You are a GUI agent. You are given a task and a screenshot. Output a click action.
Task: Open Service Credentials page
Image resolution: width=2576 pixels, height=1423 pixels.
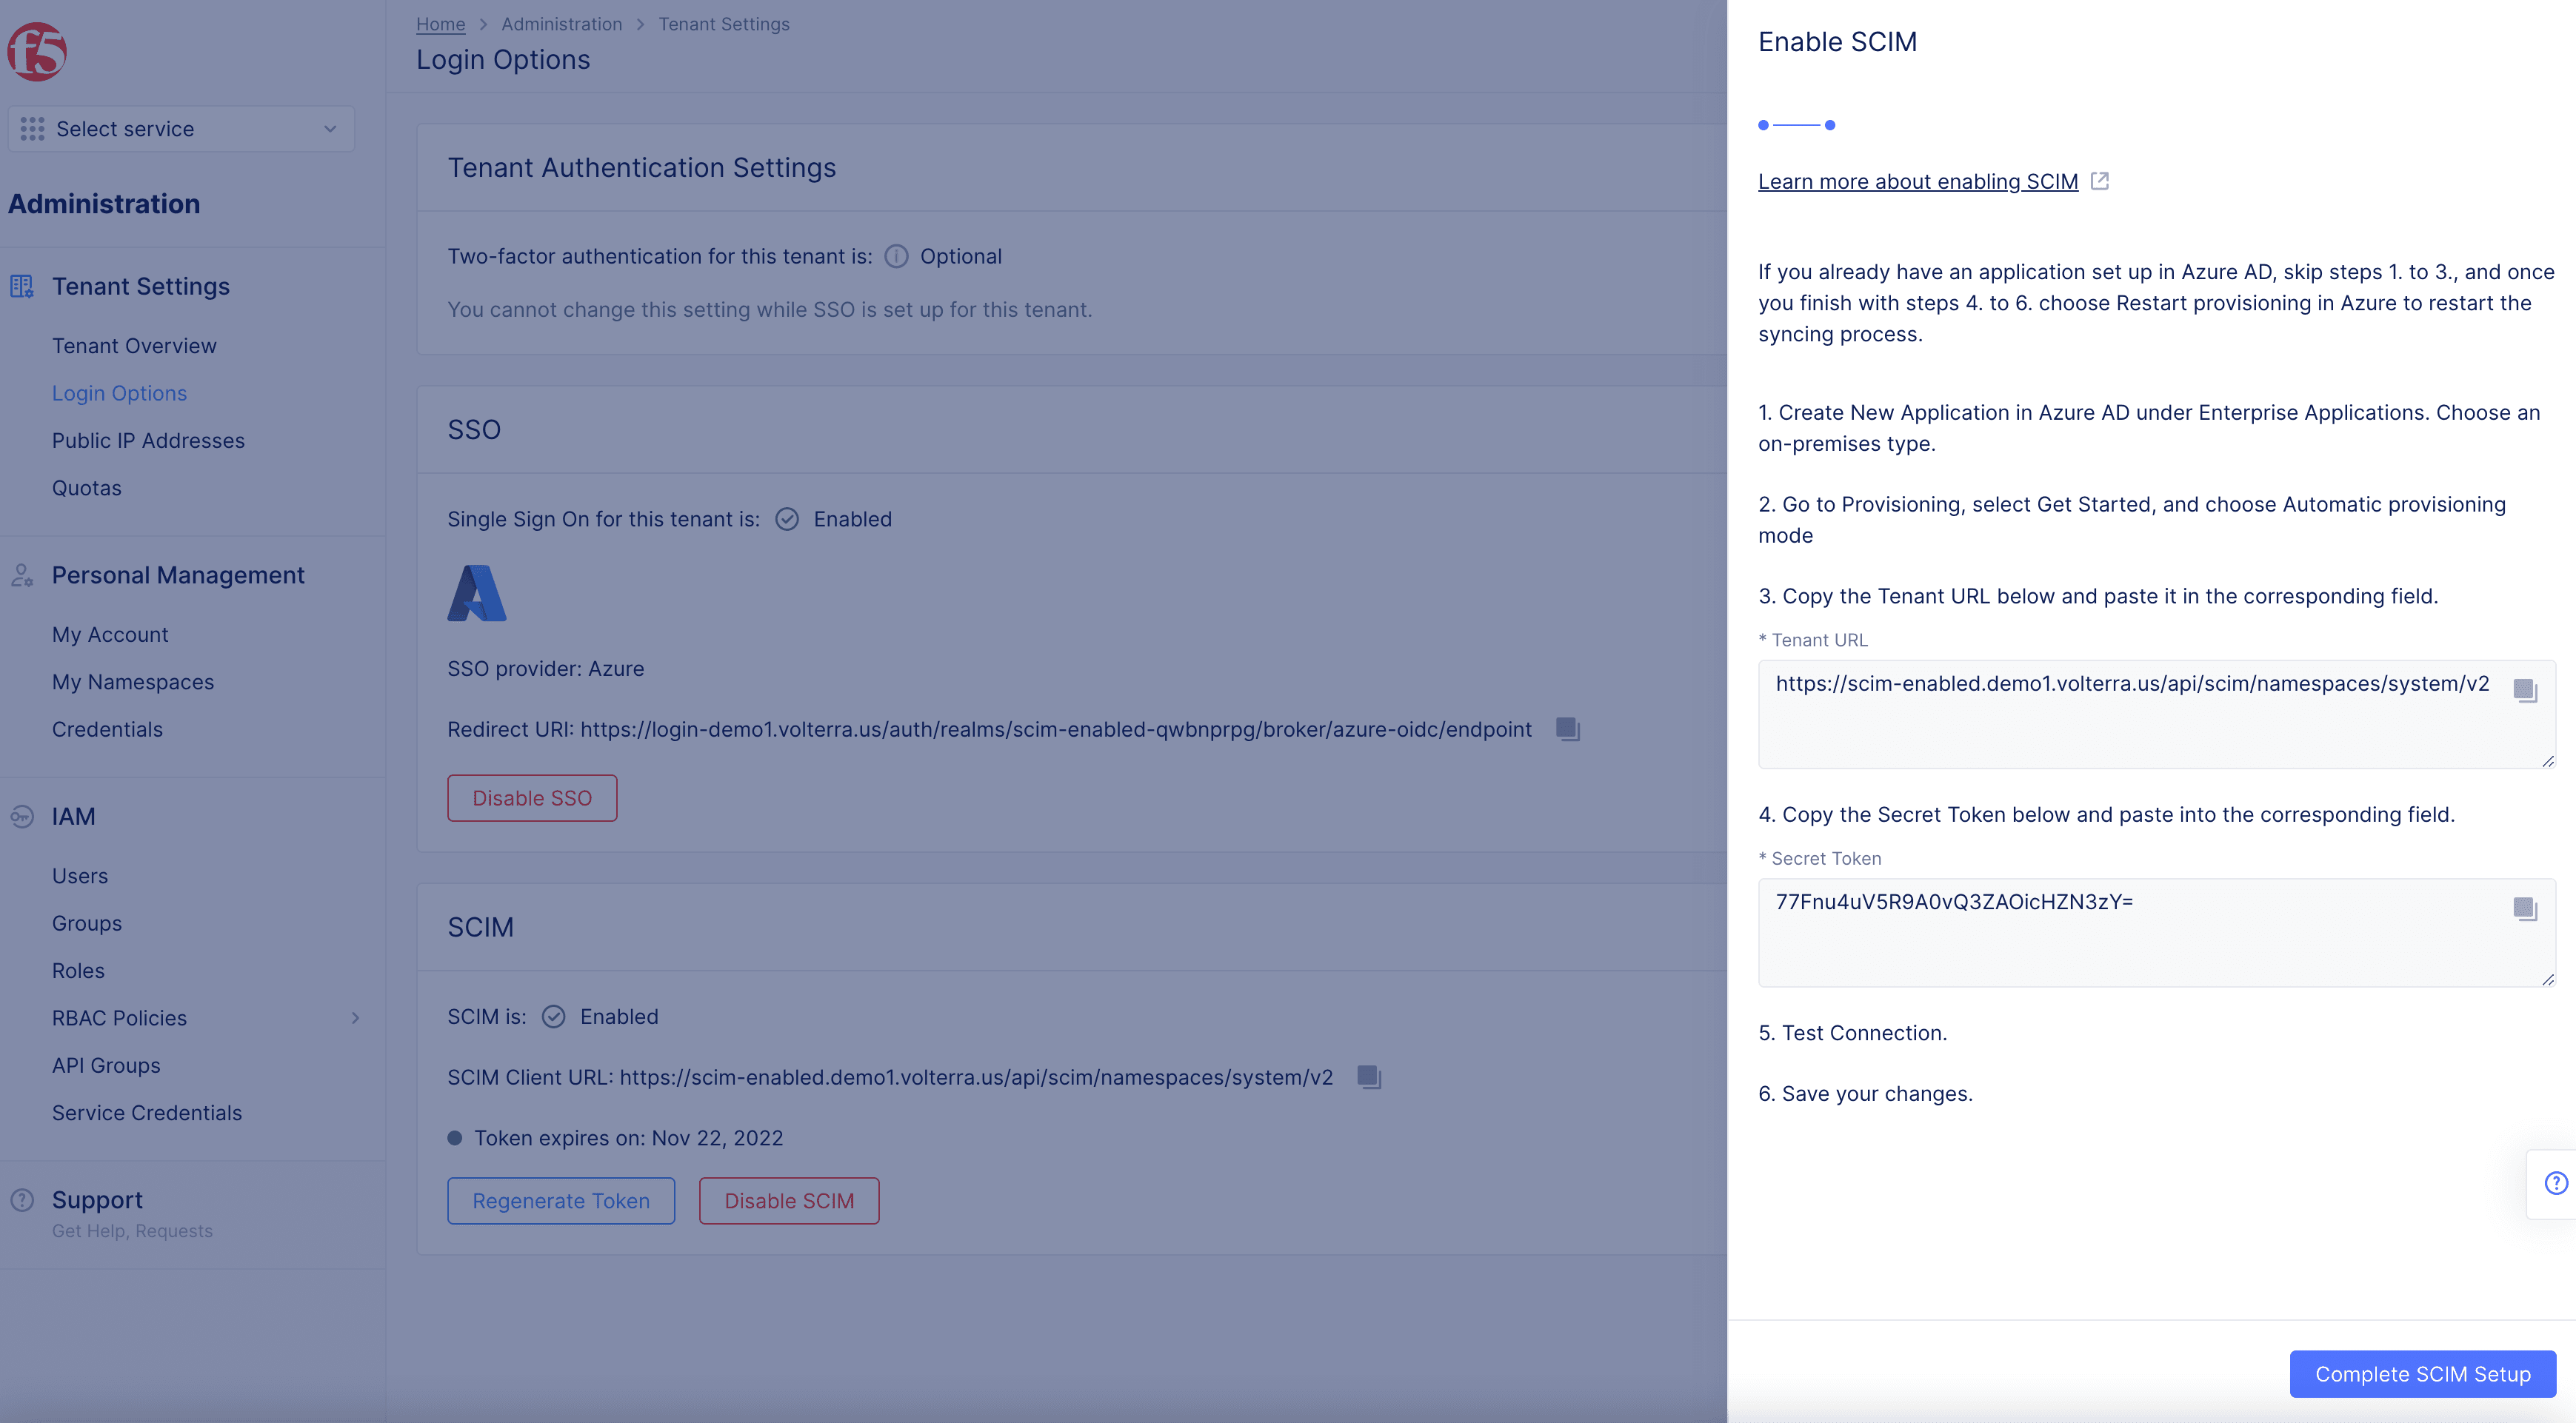click(x=147, y=1114)
